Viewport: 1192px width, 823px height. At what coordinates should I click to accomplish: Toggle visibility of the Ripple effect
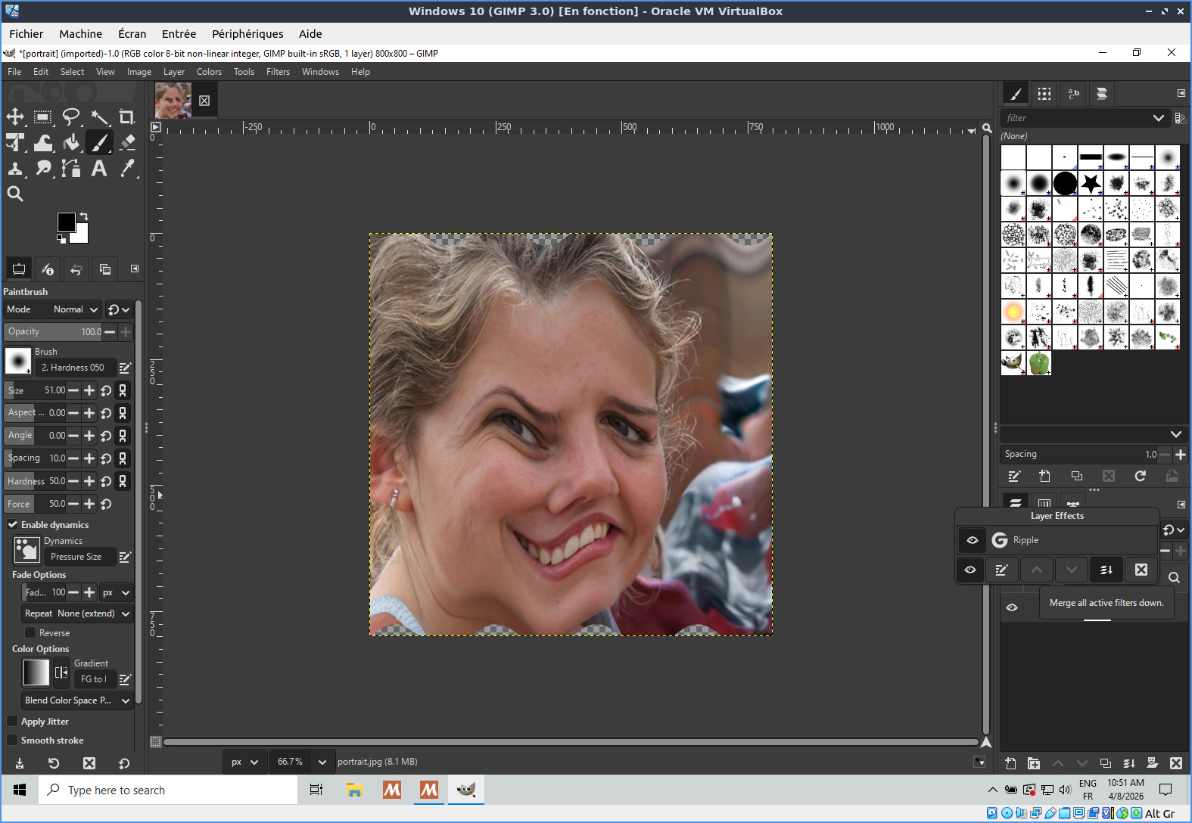973,540
